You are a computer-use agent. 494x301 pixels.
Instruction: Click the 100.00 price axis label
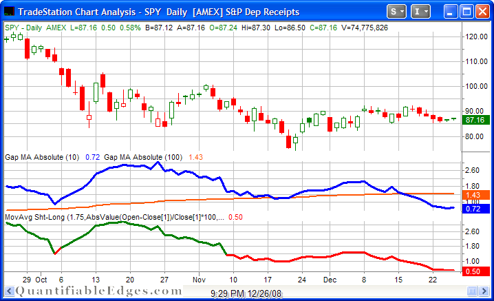pyautogui.click(x=476, y=86)
